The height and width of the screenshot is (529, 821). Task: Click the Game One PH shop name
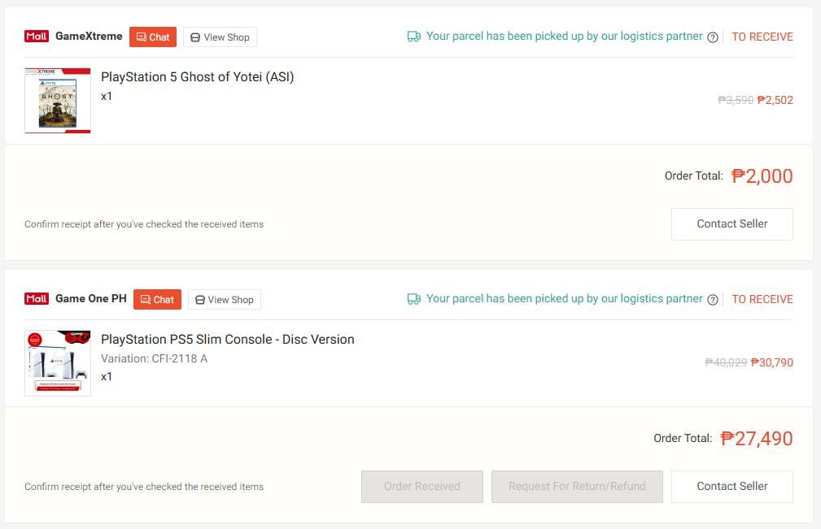(91, 299)
